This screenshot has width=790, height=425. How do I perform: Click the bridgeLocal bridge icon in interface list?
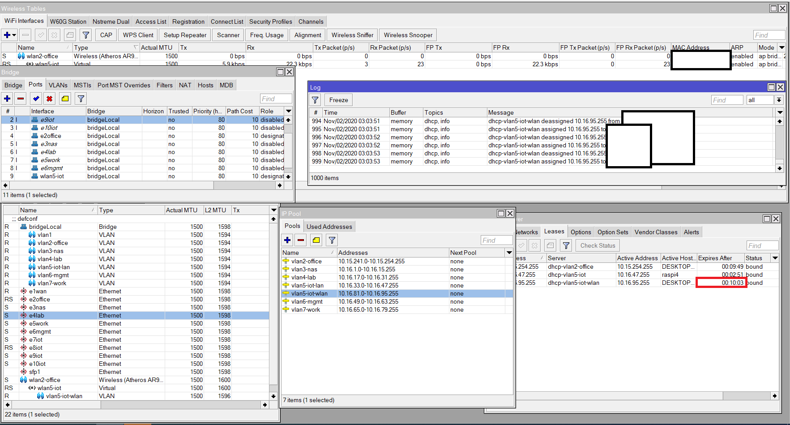point(24,227)
